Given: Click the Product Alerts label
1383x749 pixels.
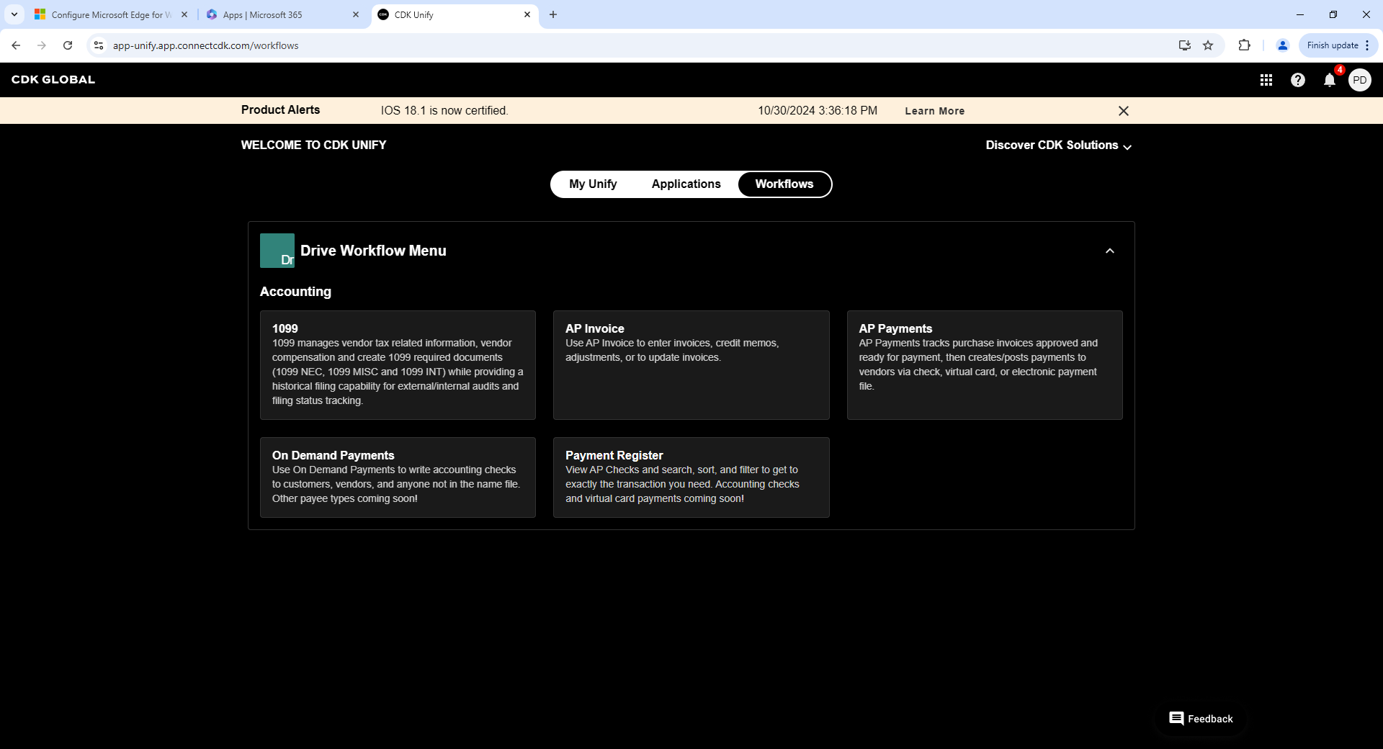Looking at the screenshot, I should (x=280, y=110).
